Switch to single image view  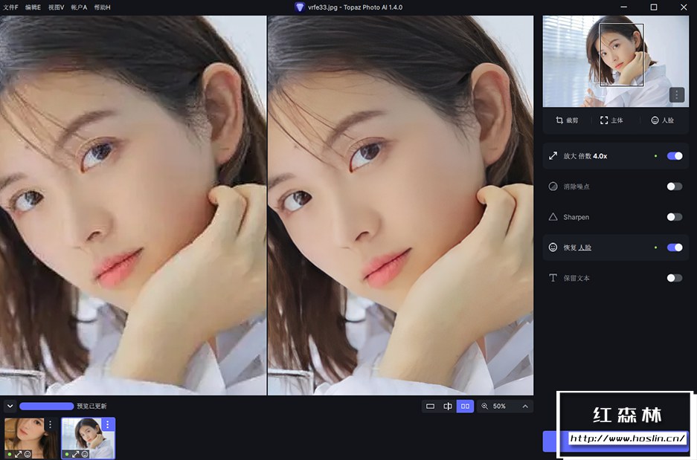coord(430,406)
